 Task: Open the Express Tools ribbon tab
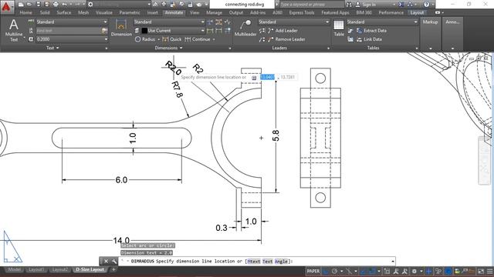pyautogui.click(x=302, y=12)
